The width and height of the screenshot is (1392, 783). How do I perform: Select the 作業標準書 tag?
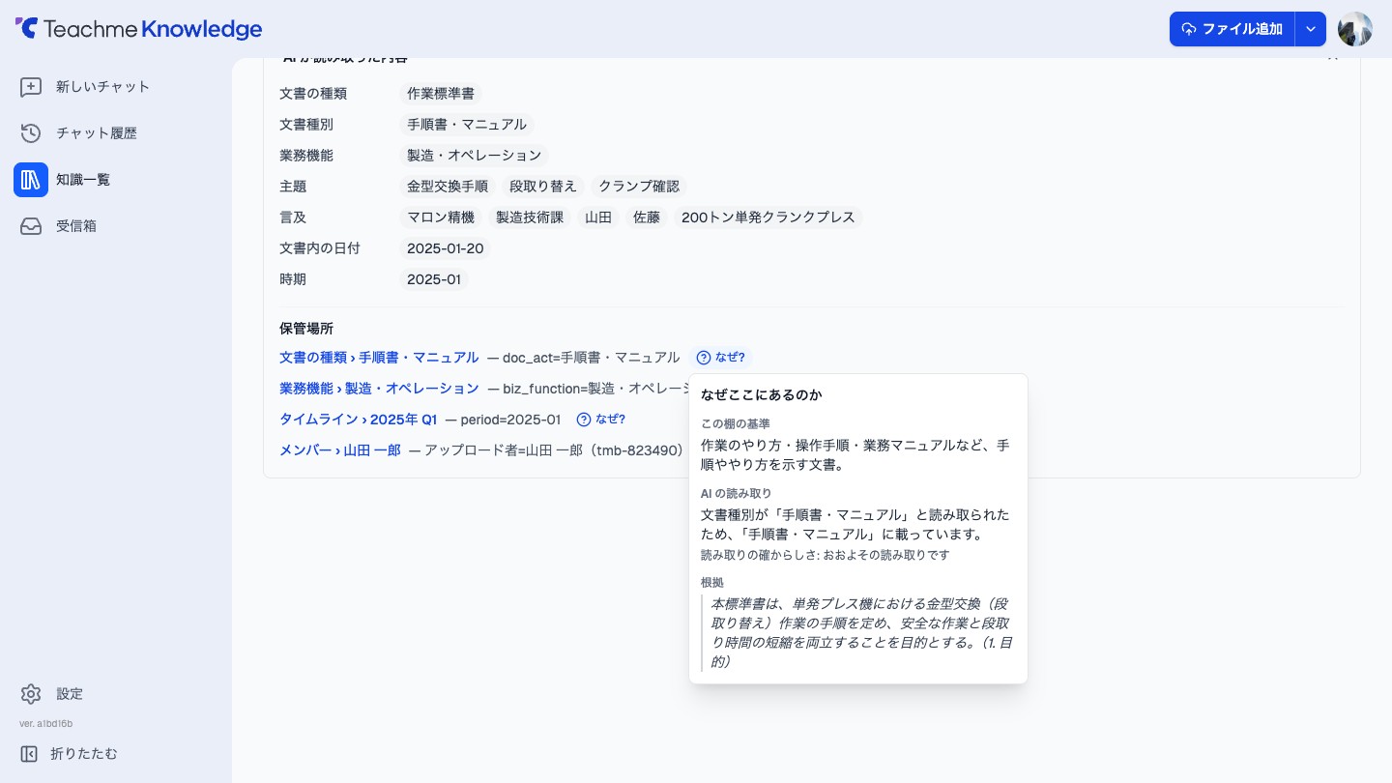pos(441,94)
